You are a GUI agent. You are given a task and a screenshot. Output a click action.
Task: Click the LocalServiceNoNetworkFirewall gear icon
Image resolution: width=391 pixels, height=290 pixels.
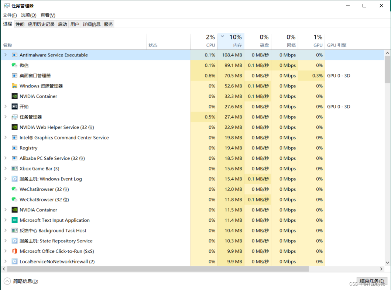click(x=14, y=262)
